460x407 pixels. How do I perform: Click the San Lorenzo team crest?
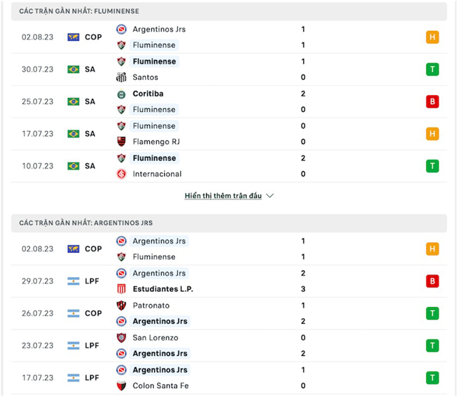click(x=121, y=338)
